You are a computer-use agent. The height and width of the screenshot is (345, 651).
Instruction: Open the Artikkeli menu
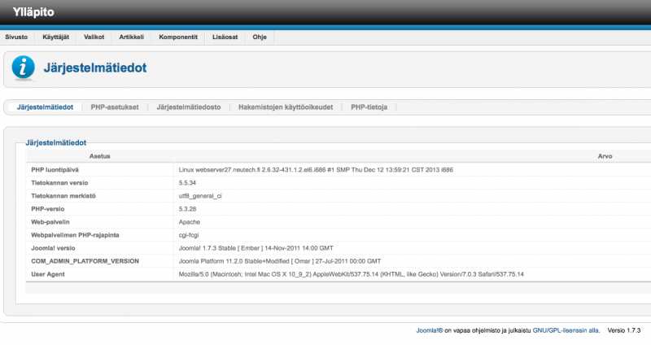pyautogui.click(x=131, y=37)
